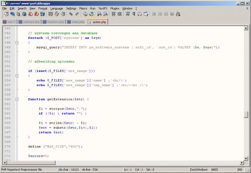Click the ANSI encoding status field
This screenshot has width=251, height=173.
click(x=217, y=170)
